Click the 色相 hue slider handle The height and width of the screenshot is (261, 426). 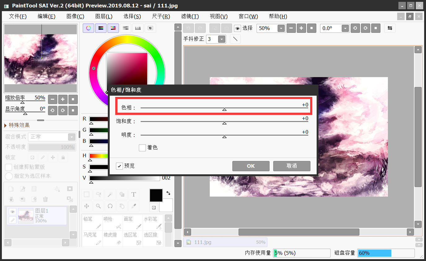pyautogui.click(x=224, y=109)
